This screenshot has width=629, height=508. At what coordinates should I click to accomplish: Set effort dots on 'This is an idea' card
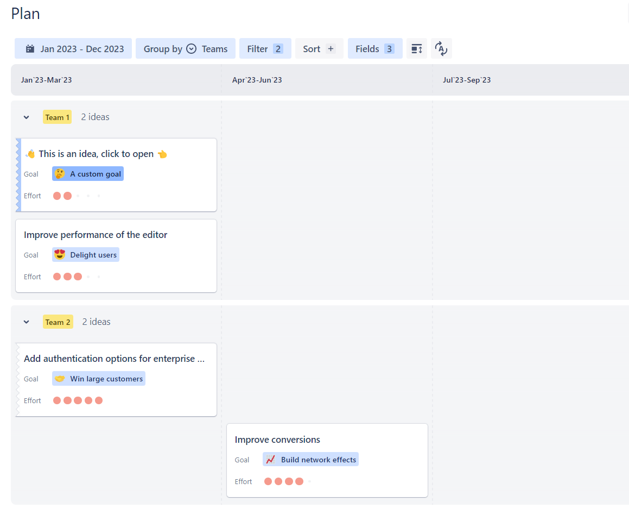tap(78, 196)
